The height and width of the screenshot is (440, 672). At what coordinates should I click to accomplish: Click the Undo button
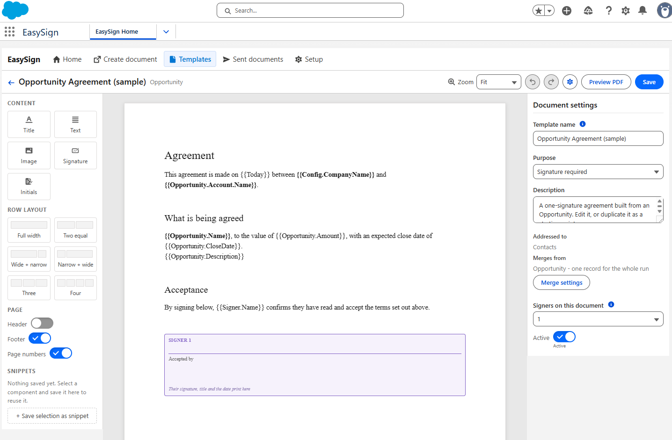coord(533,82)
